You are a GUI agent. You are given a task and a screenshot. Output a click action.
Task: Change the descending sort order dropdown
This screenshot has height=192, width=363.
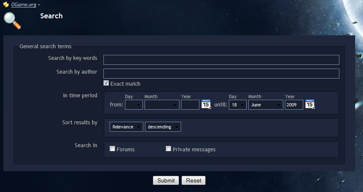[163, 127]
